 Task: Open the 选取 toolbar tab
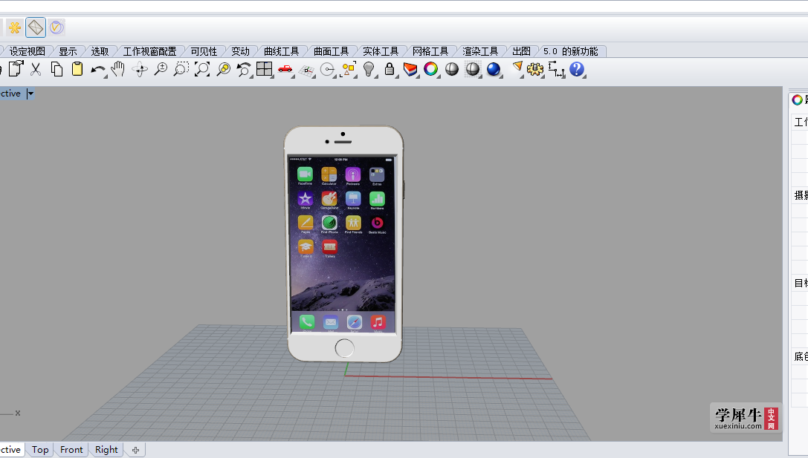pos(100,51)
